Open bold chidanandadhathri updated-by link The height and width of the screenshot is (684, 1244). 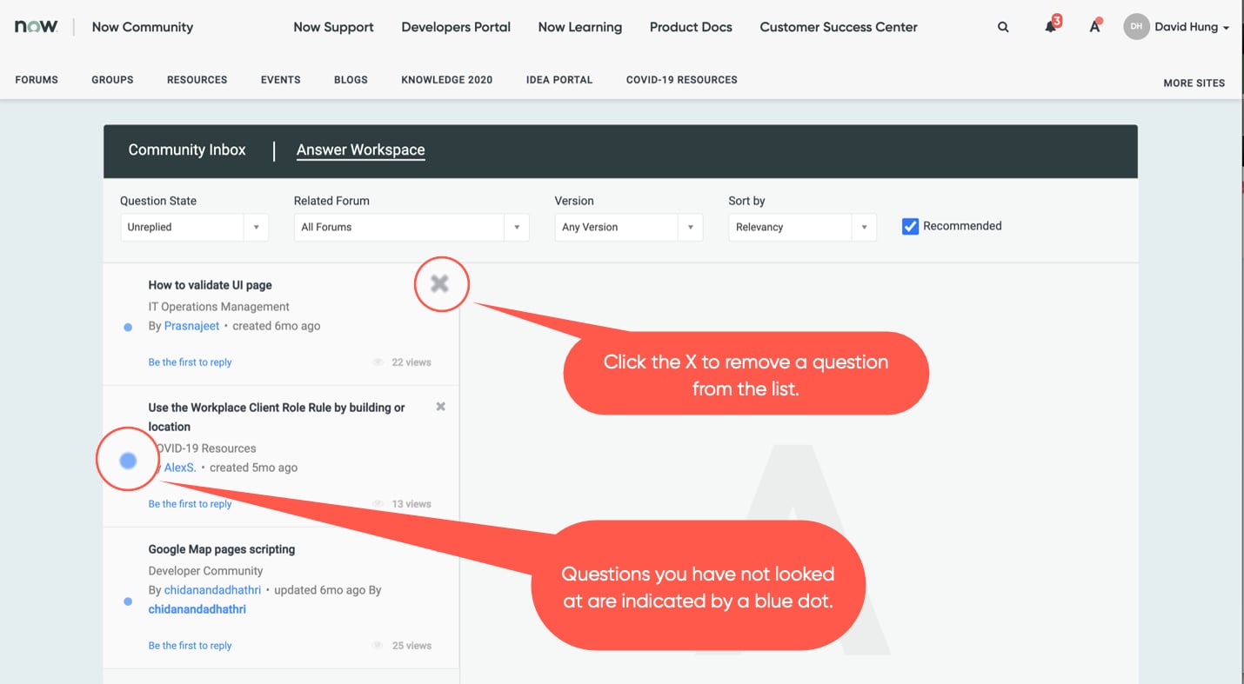point(197,609)
